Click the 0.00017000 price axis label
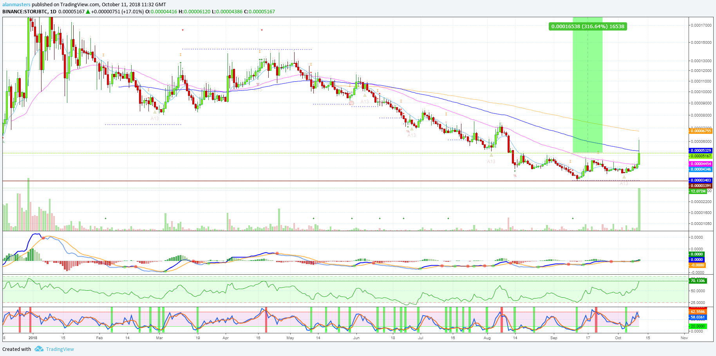The width and height of the screenshot is (716, 356). click(x=701, y=25)
